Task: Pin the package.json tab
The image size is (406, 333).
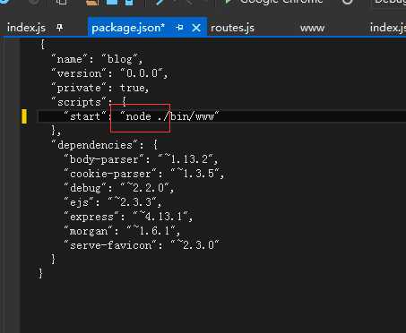Action: click(179, 28)
